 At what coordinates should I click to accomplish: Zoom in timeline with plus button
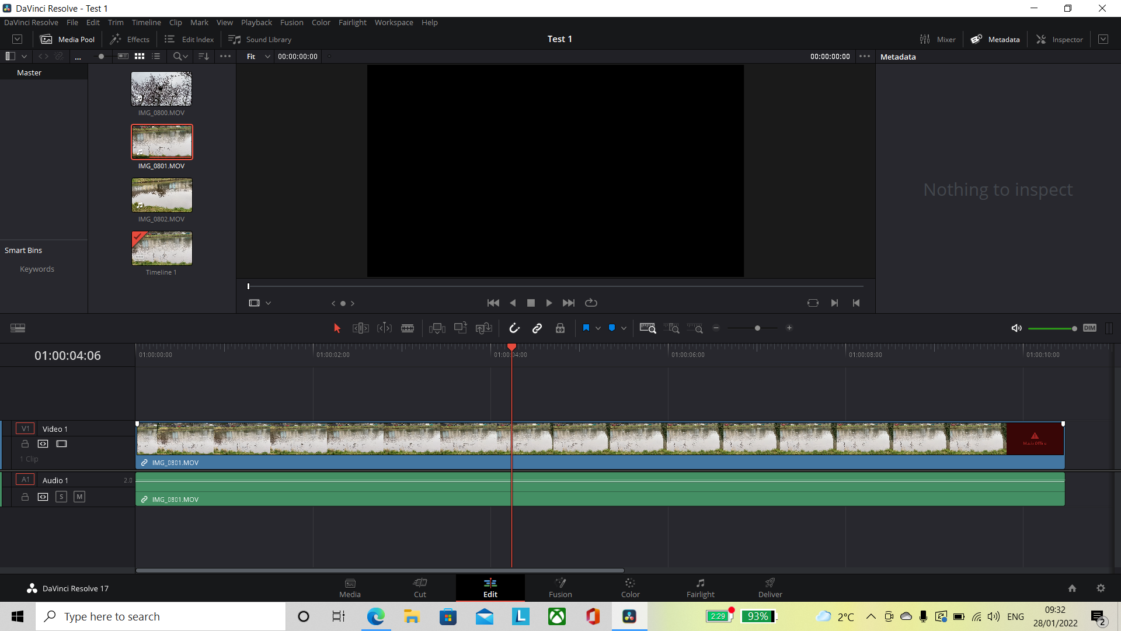click(789, 328)
